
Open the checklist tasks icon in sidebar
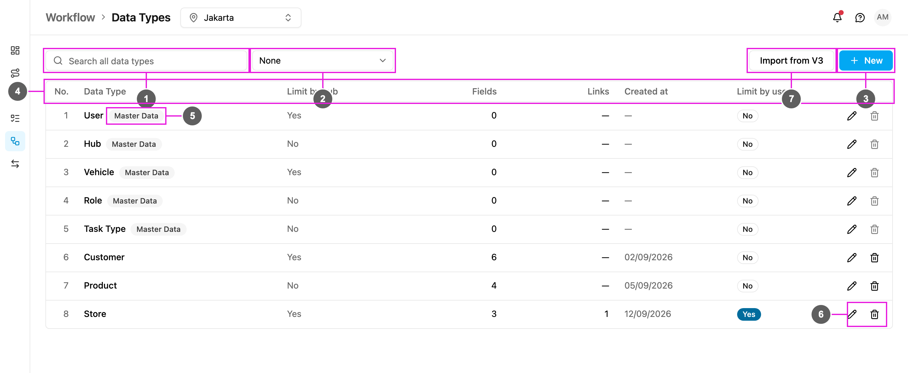[x=15, y=118]
